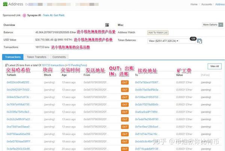Image resolution: width=225 pixels, height=151 pixels.
Task: Click the Balance value ending in Ether
Action: [x=55, y=33]
